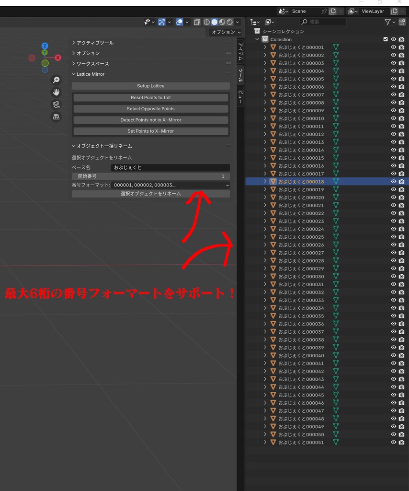Viewport: 409px width, 491px height.
Task: Disable render visibility for おぶじぇくと000018
Action: [x=402, y=181]
